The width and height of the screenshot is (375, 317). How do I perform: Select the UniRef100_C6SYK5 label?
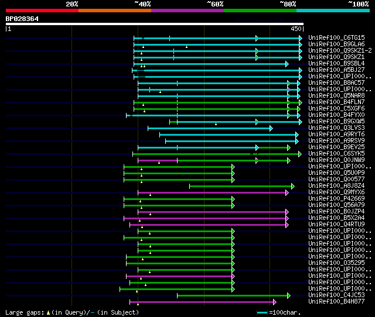click(x=336, y=154)
